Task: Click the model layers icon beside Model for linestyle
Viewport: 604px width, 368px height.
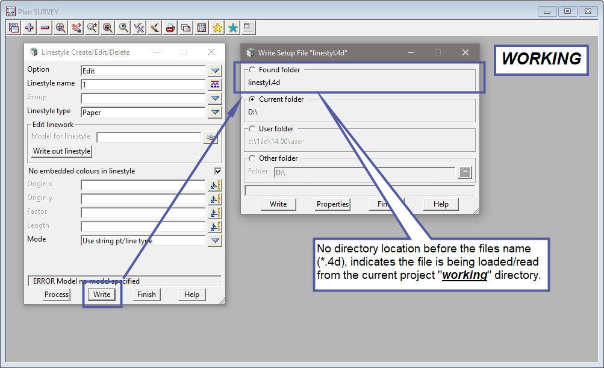Action: (211, 137)
